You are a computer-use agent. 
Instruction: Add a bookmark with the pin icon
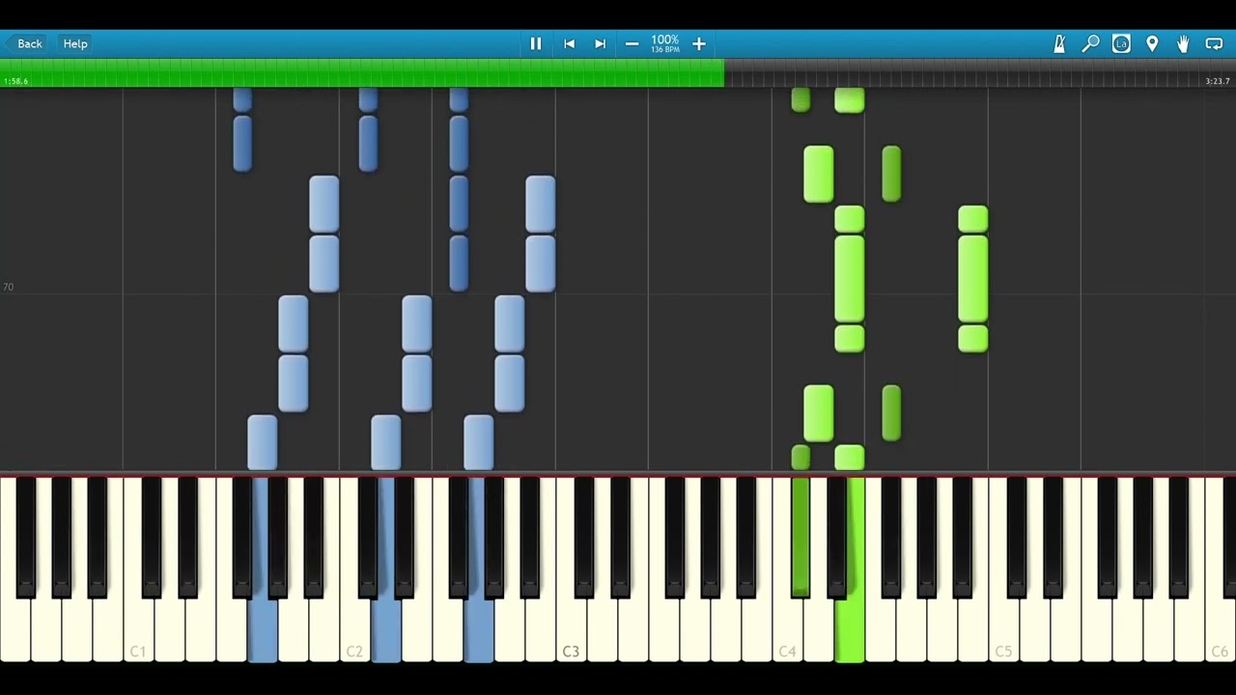(x=1152, y=43)
